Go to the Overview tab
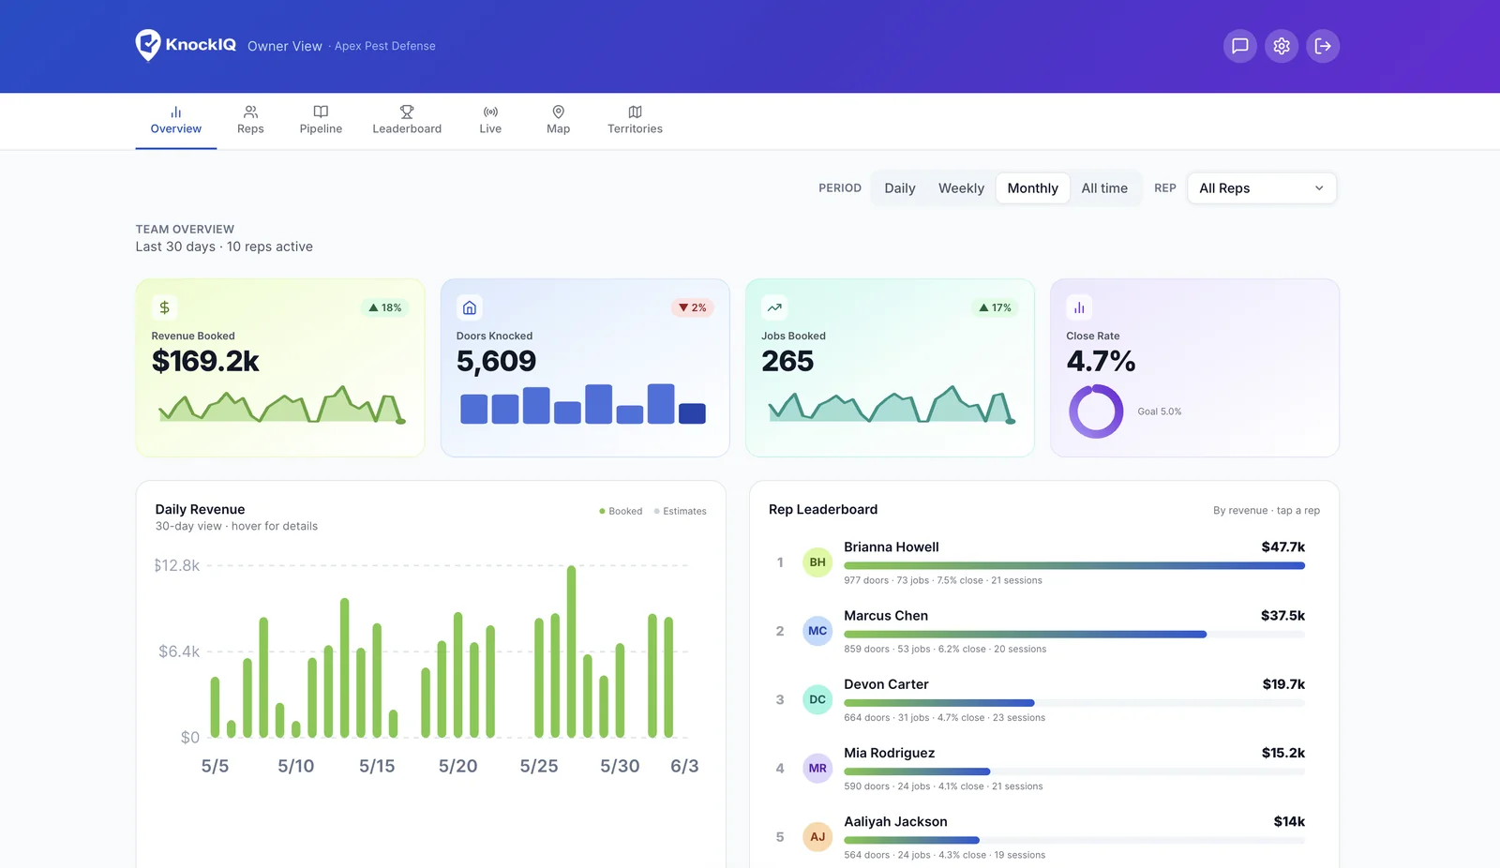 176,121
